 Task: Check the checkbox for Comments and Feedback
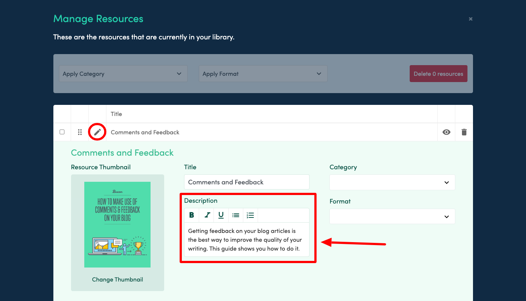point(62,132)
